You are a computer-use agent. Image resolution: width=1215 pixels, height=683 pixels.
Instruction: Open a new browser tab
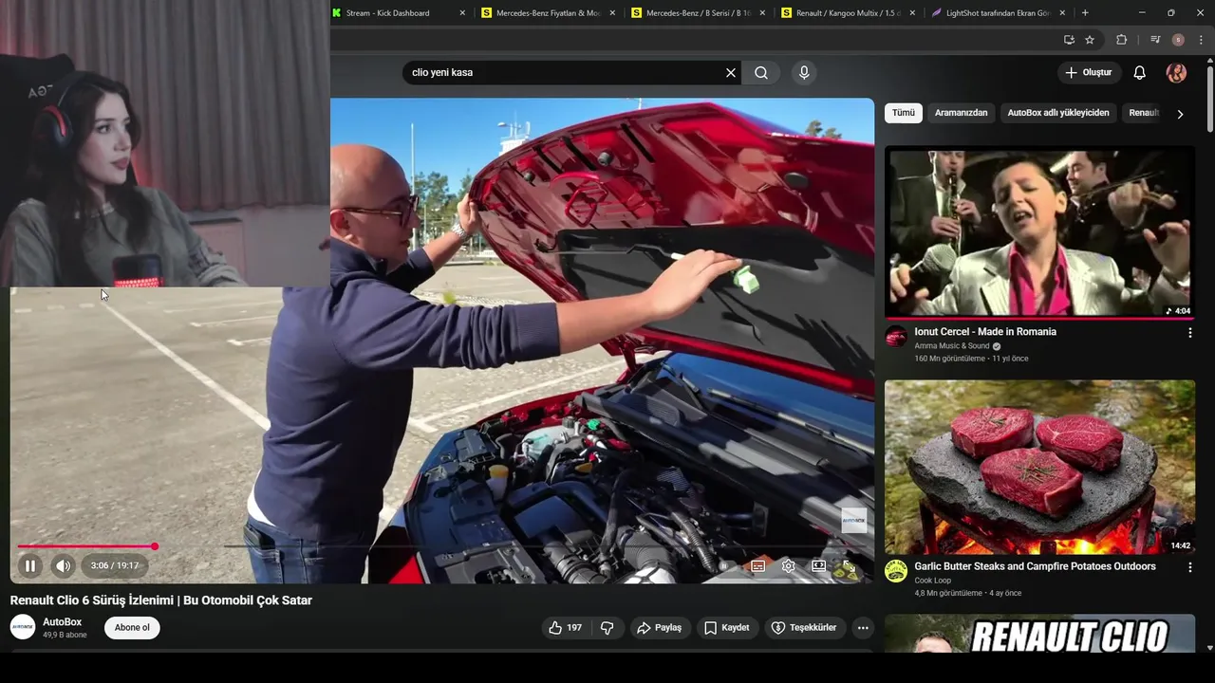1085,13
